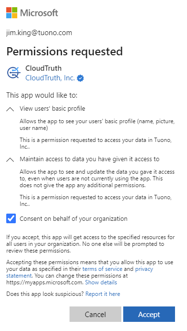Click the View users' basic profile heading
Screen dimensions: 187x331
pyautogui.click(x=52, y=109)
